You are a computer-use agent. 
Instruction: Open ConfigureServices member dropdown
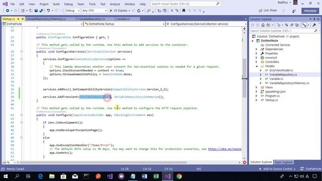click(206, 24)
